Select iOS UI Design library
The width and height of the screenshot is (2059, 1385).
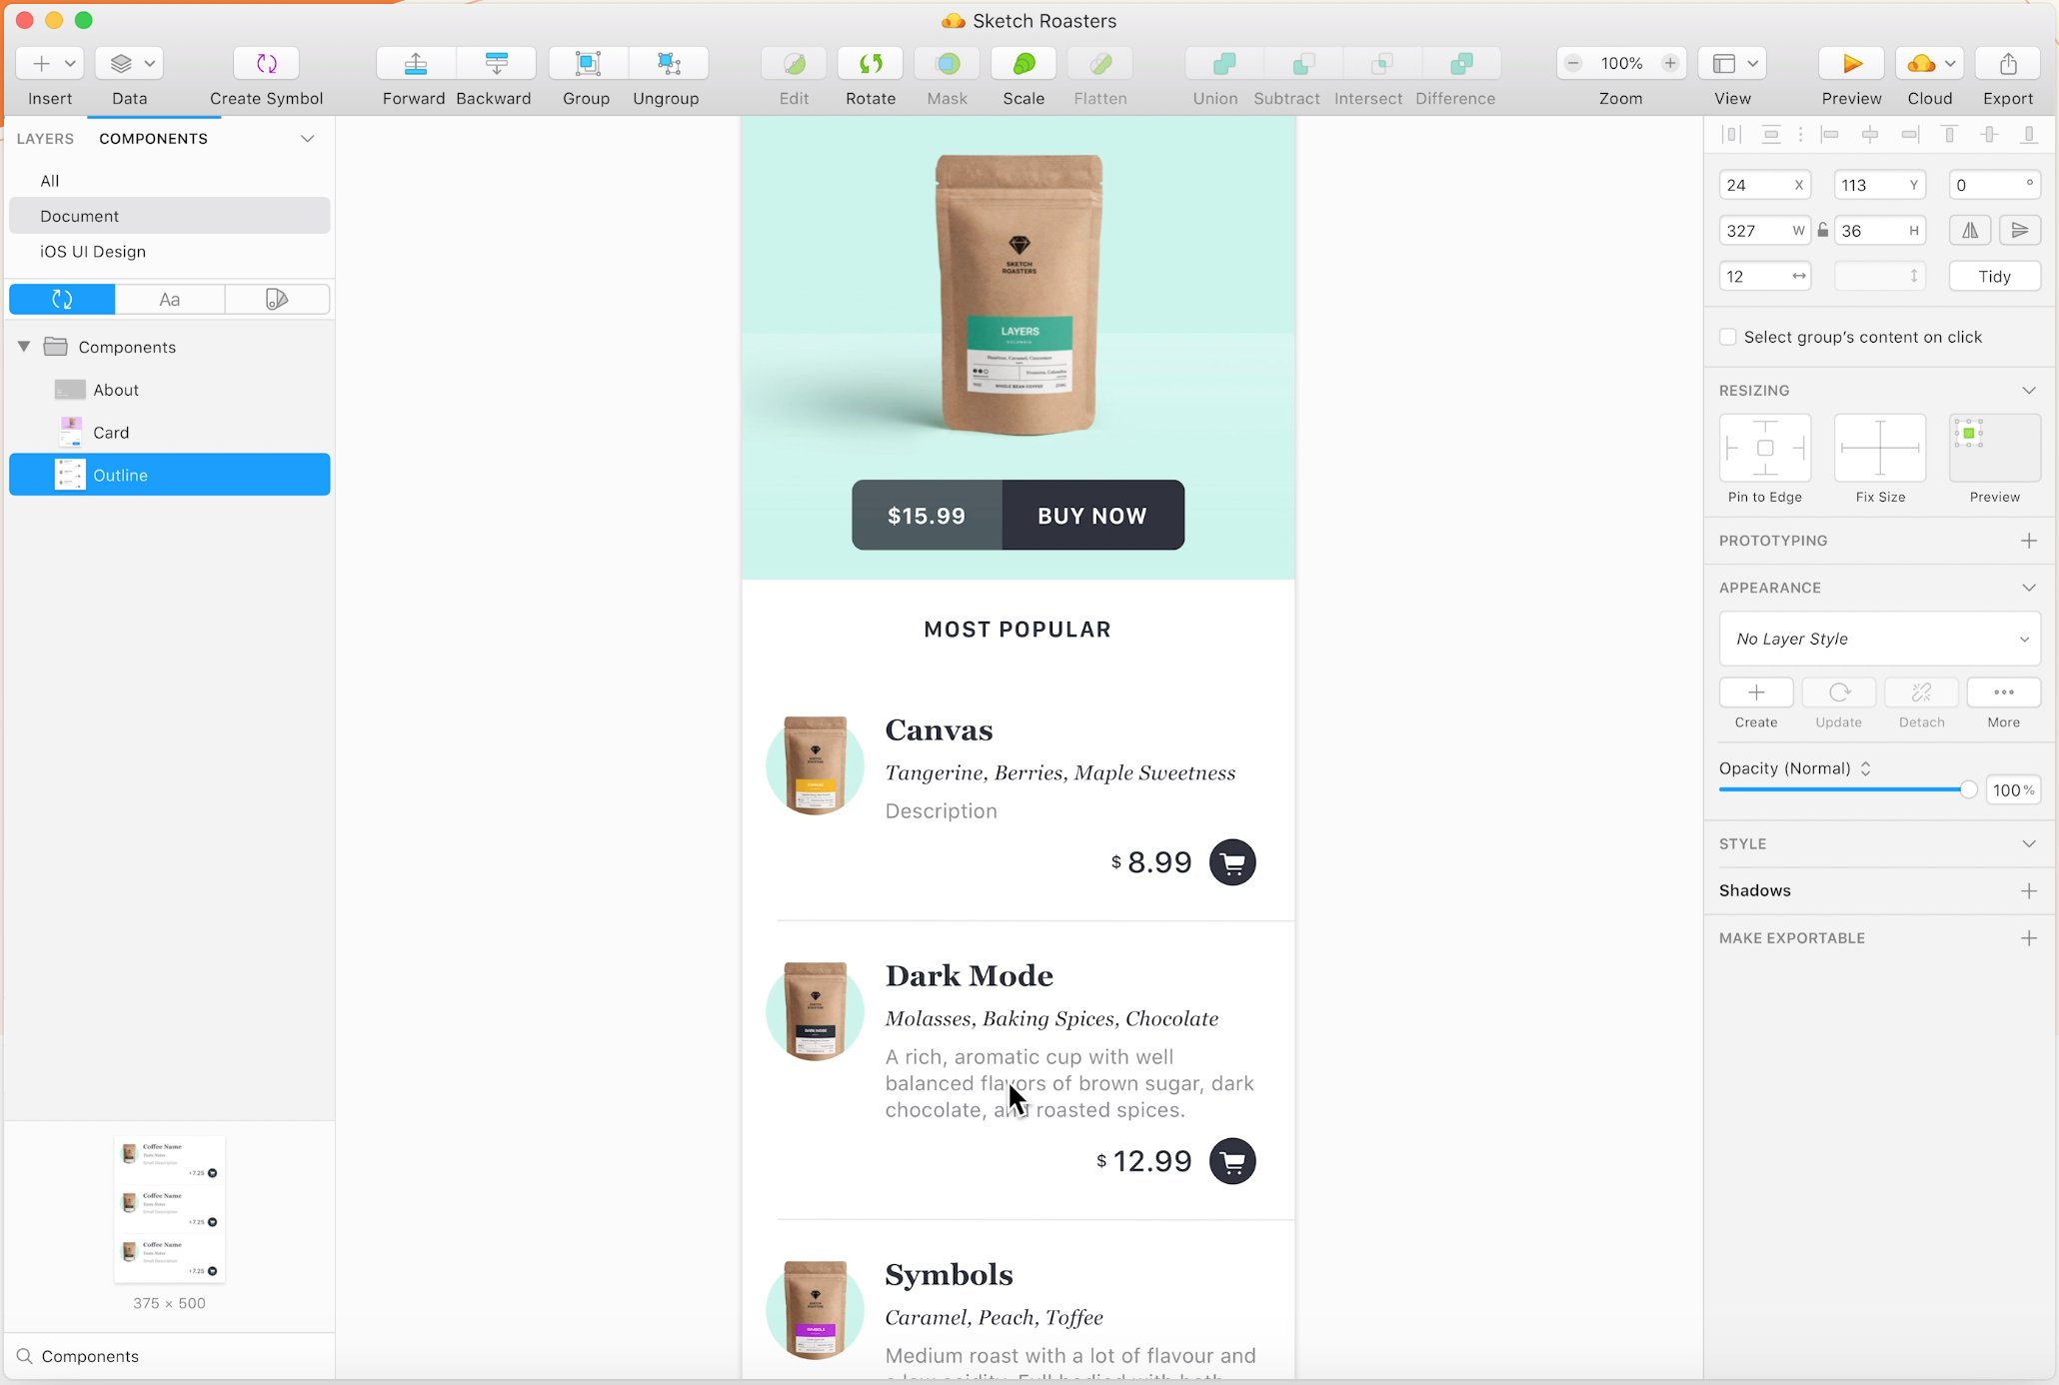click(93, 252)
